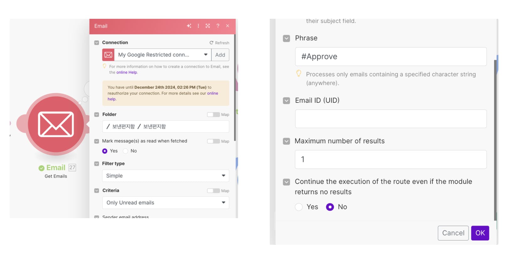This screenshot has width=505, height=257.
Task: Click the Refresh connection icon
Action: (x=211, y=43)
